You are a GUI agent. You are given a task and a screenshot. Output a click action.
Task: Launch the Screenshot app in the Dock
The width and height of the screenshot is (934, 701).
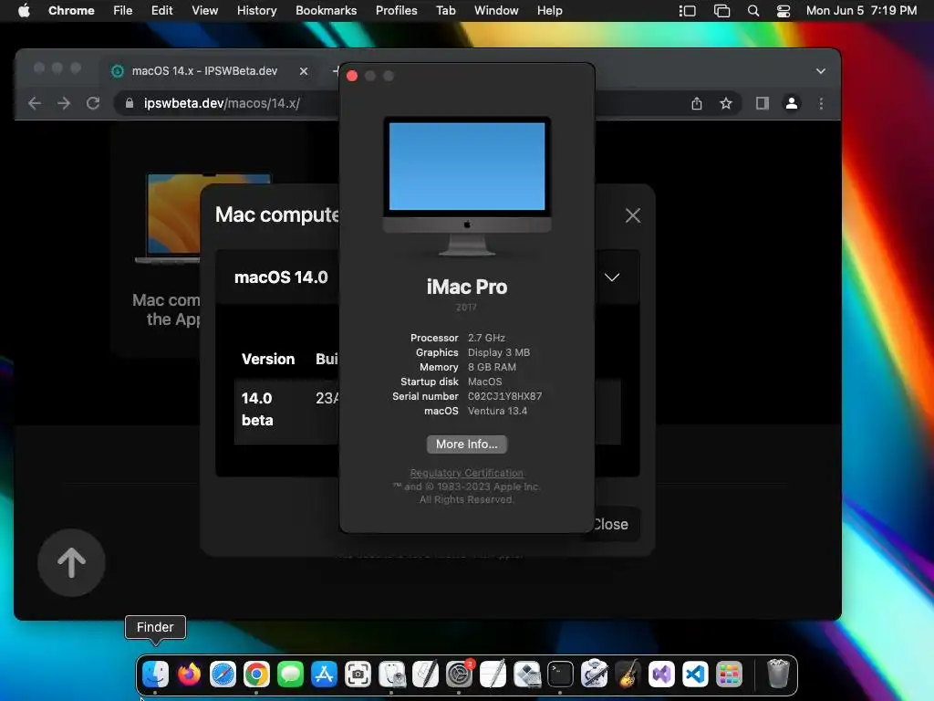[x=358, y=675]
